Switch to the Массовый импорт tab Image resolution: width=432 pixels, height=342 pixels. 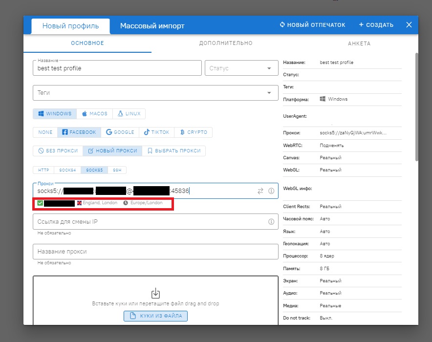[152, 26]
